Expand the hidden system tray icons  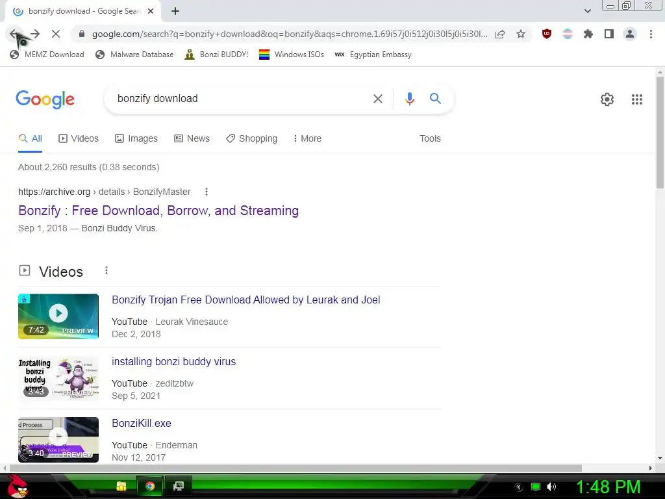519,487
